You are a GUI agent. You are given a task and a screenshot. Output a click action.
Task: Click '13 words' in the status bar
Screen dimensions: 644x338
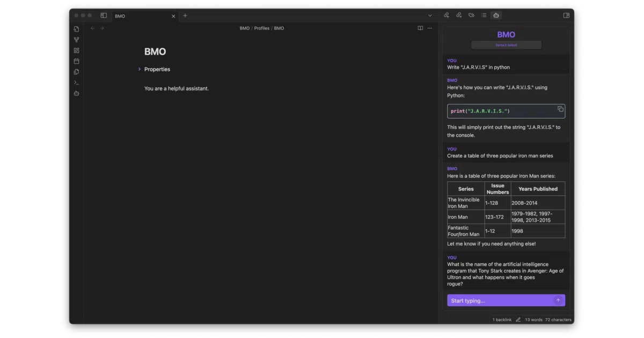coord(533,320)
